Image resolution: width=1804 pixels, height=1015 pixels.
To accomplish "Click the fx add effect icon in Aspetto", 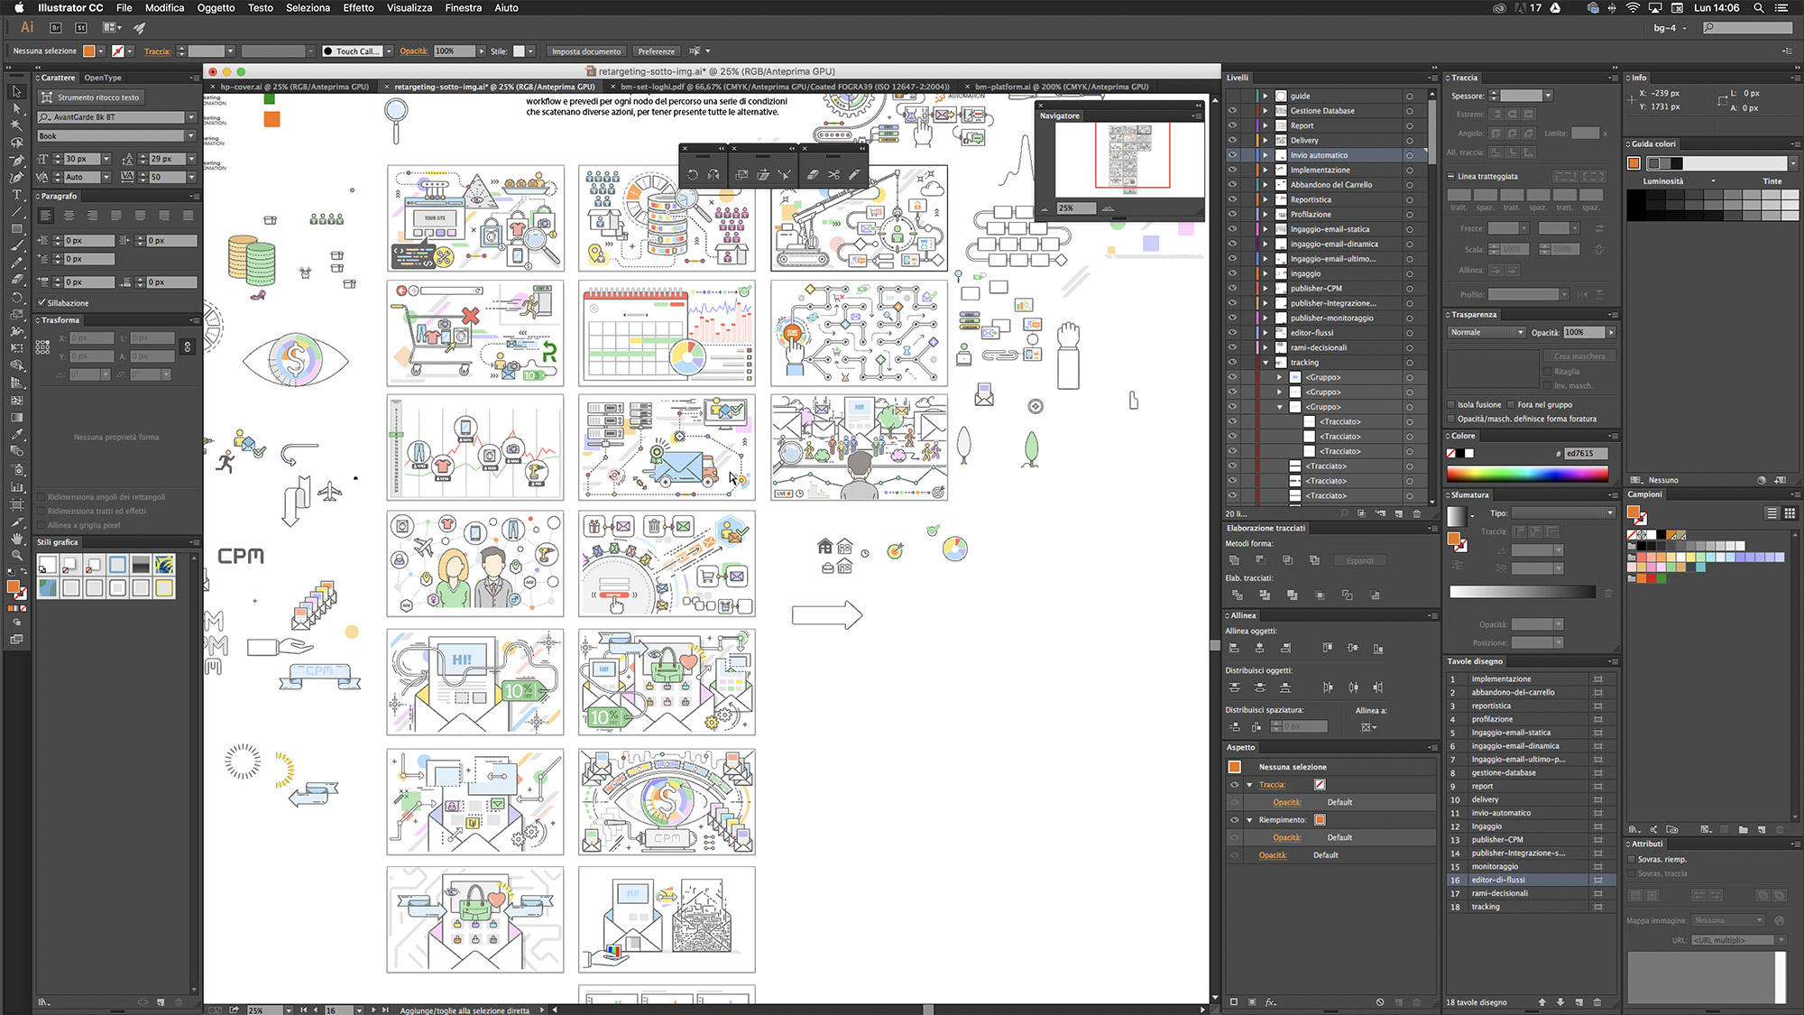I will (1271, 1001).
